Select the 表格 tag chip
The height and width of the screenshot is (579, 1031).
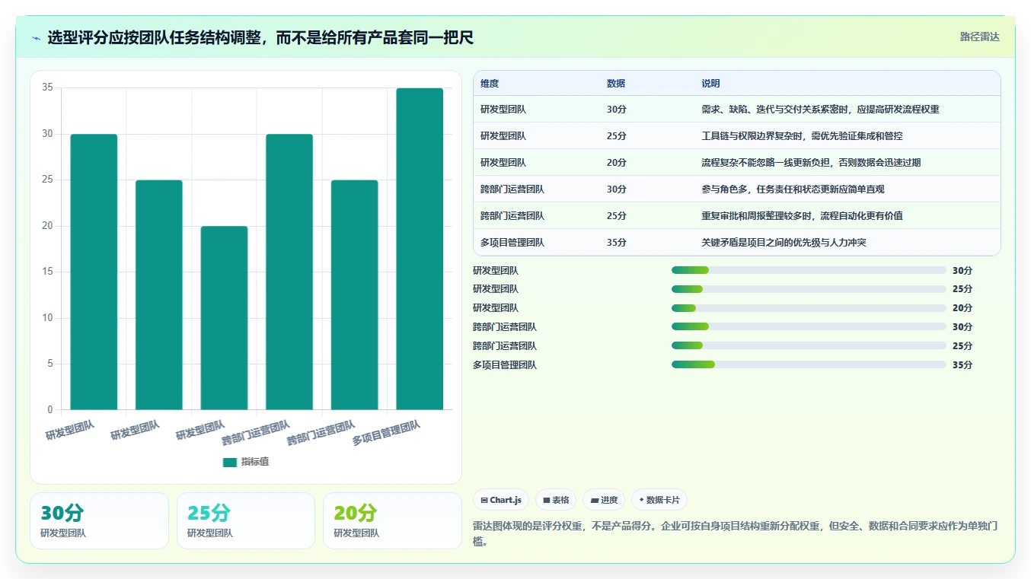(556, 500)
